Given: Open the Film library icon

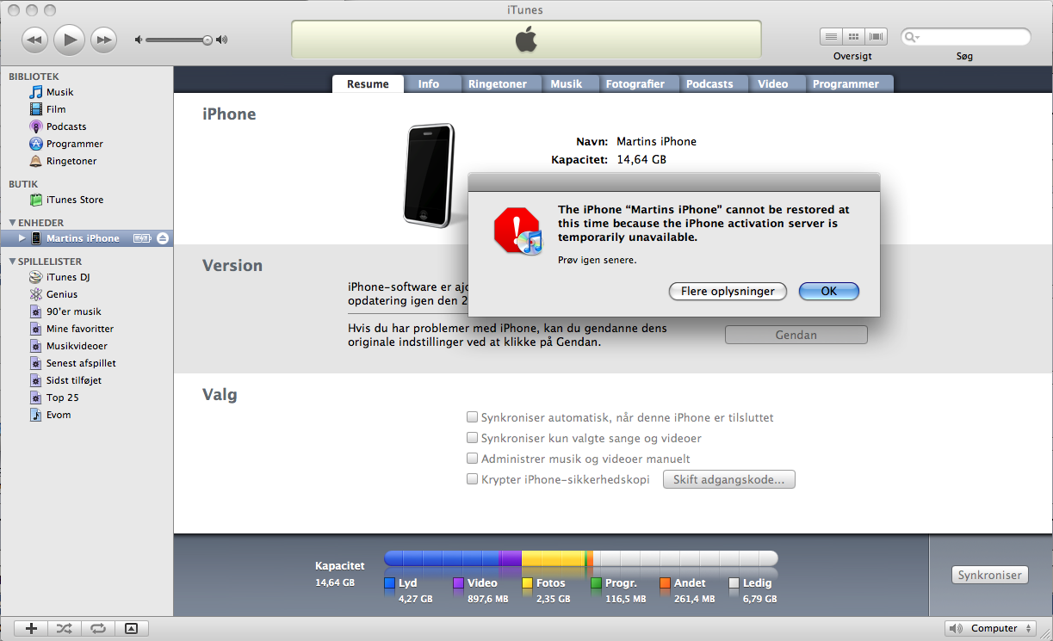Looking at the screenshot, I should click(36, 109).
